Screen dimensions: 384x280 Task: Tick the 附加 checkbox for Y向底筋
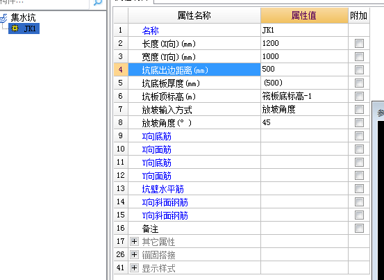(x=359, y=163)
